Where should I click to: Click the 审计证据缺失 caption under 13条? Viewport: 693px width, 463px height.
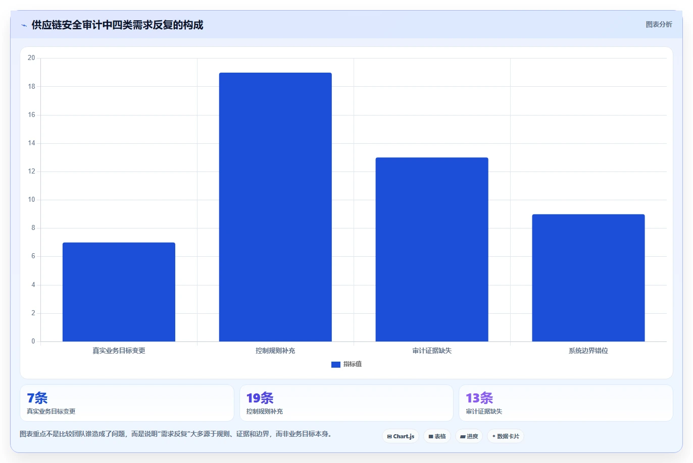484,412
